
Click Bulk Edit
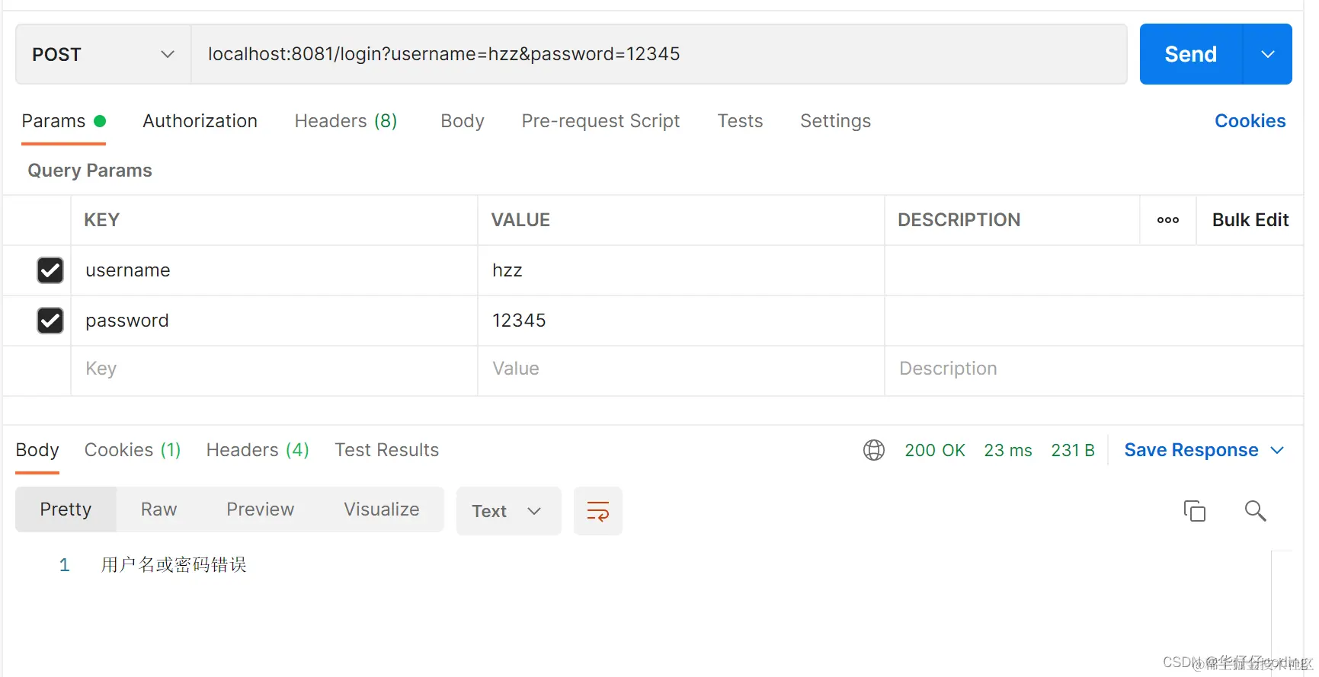tap(1250, 220)
